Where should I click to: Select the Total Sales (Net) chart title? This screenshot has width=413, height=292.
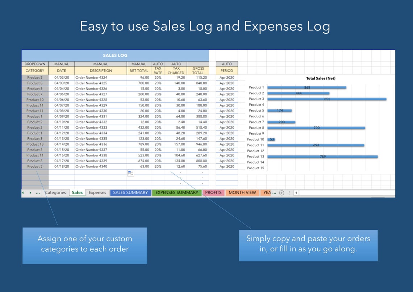pyautogui.click(x=320, y=78)
